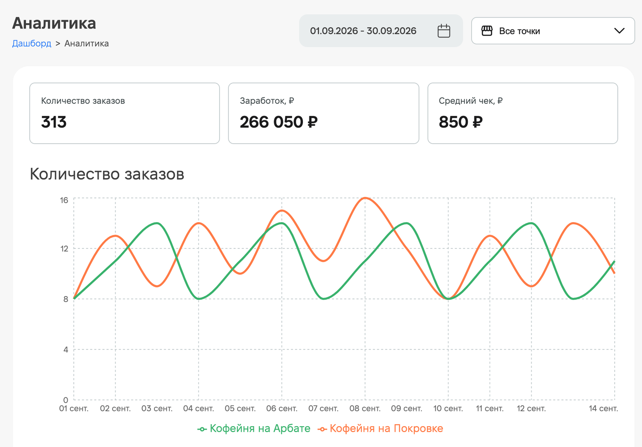The height and width of the screenshot is (447, 642).
Task: Open the date range 01.09.2026 - 30.09.2026 field
Action: (x=381, y=31)
